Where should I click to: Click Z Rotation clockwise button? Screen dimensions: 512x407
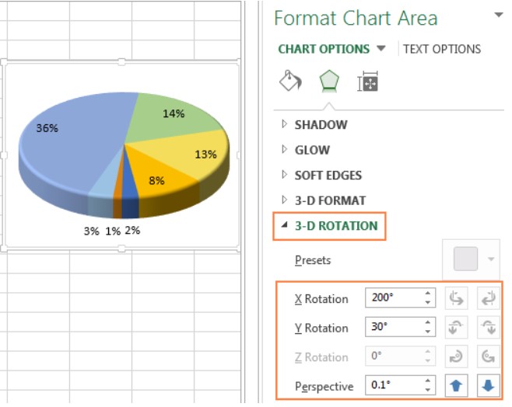[456, 357]
